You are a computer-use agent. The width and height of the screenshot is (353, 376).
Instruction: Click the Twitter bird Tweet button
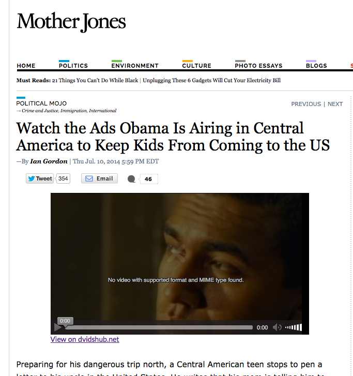pyautogui.click(x=40, y=178)
